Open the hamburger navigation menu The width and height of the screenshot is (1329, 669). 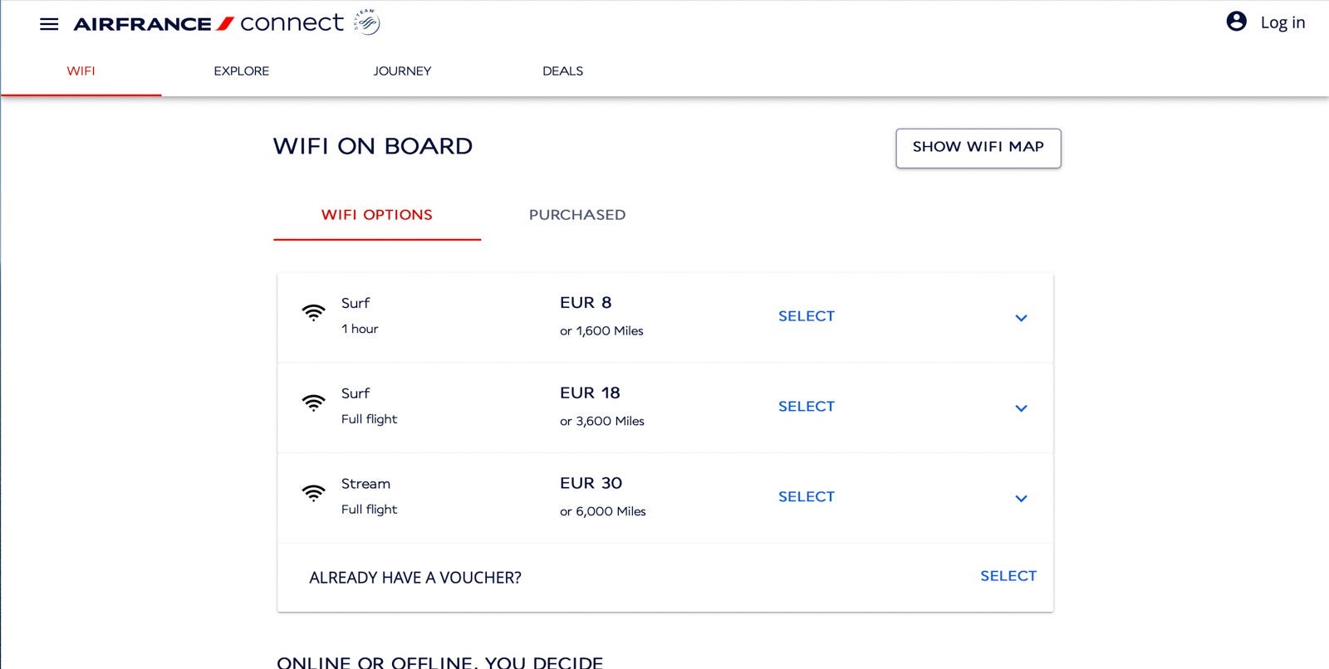(x=49, y=24)
